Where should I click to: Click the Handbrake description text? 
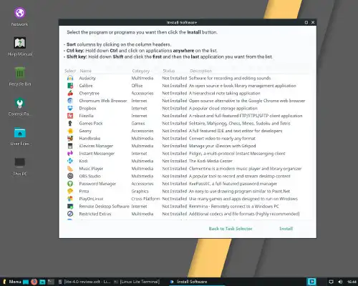[x=222, y=138]
